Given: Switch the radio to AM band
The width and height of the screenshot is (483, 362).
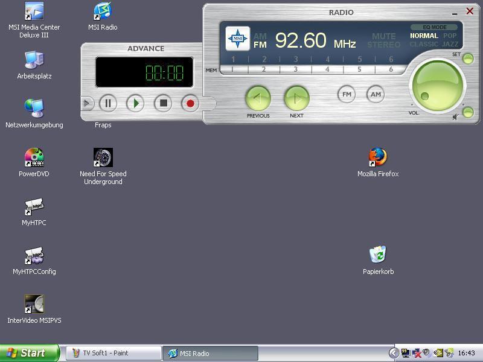Looking at the screenshot, I should 376,94.
